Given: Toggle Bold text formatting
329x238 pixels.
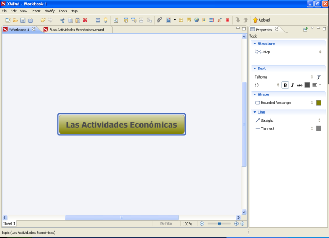Looking at the screenshot, I should (x=285, y=85).
